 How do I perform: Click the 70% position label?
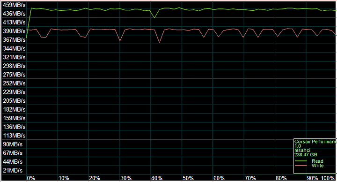[250, 178]
